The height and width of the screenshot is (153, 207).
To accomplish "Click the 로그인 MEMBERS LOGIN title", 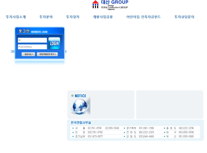I will 33,31.
